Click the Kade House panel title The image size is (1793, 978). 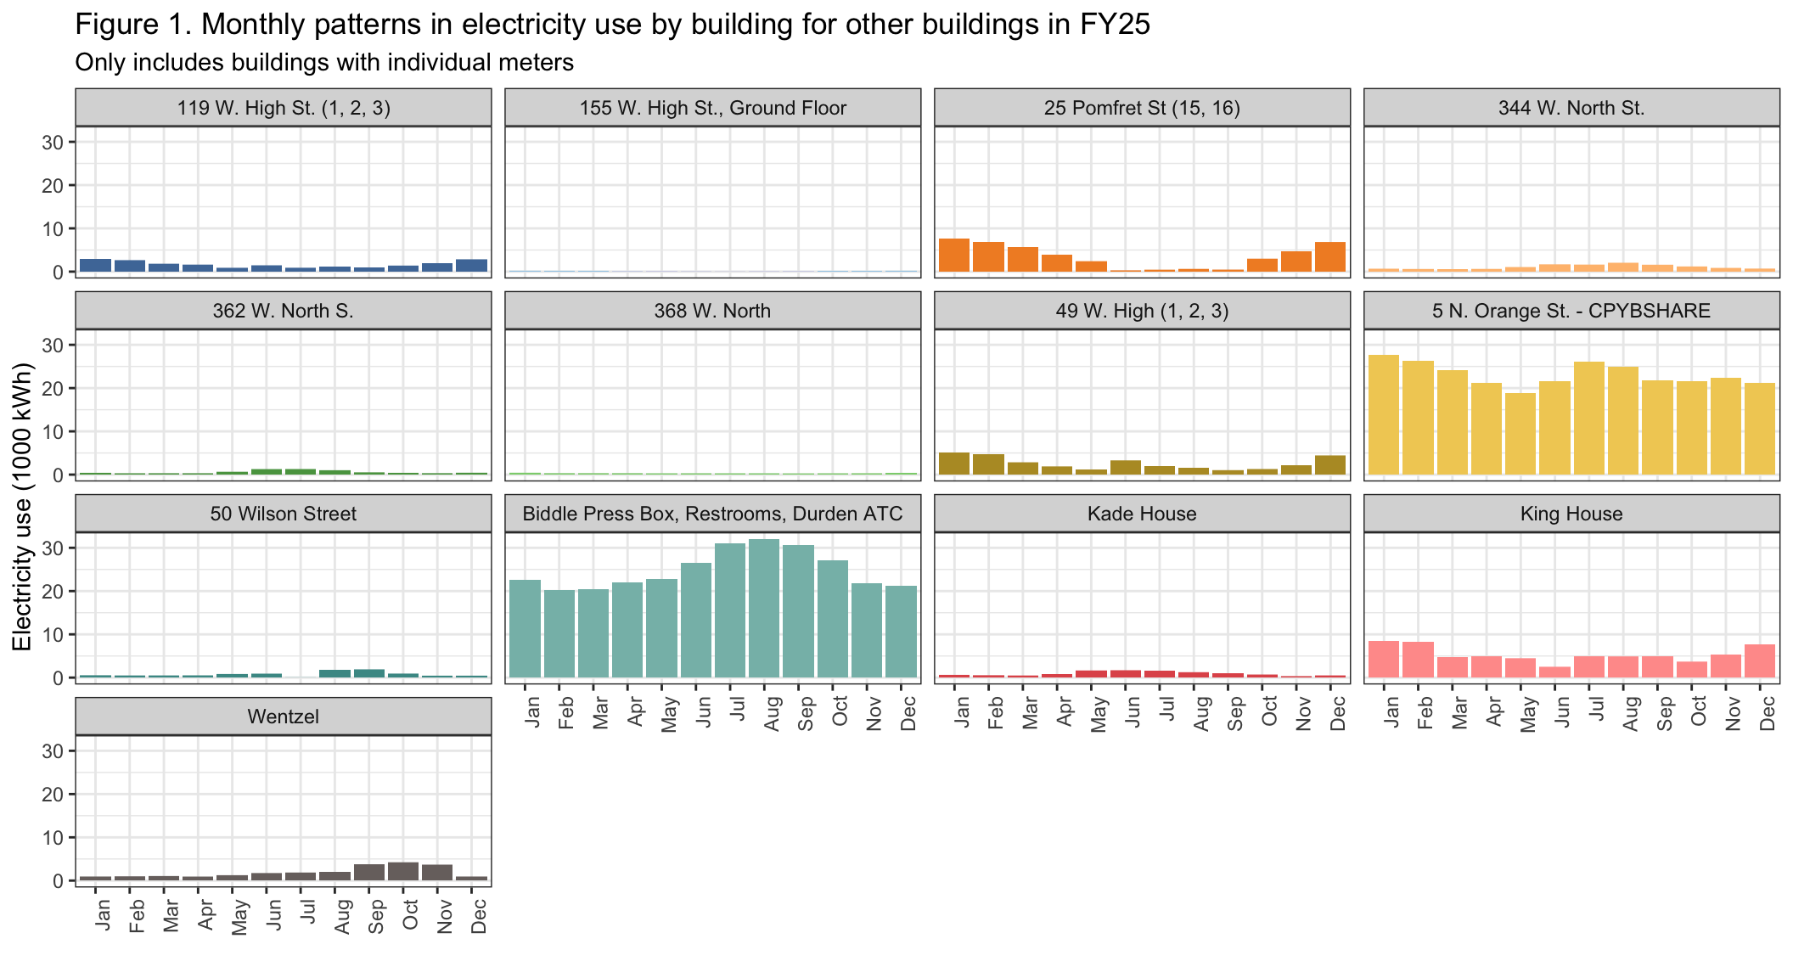pos(1141,514)
